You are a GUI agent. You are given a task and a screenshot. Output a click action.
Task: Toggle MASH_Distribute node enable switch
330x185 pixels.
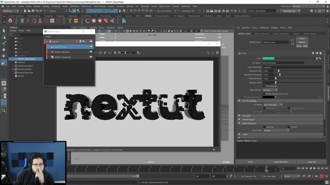[91, 57]
